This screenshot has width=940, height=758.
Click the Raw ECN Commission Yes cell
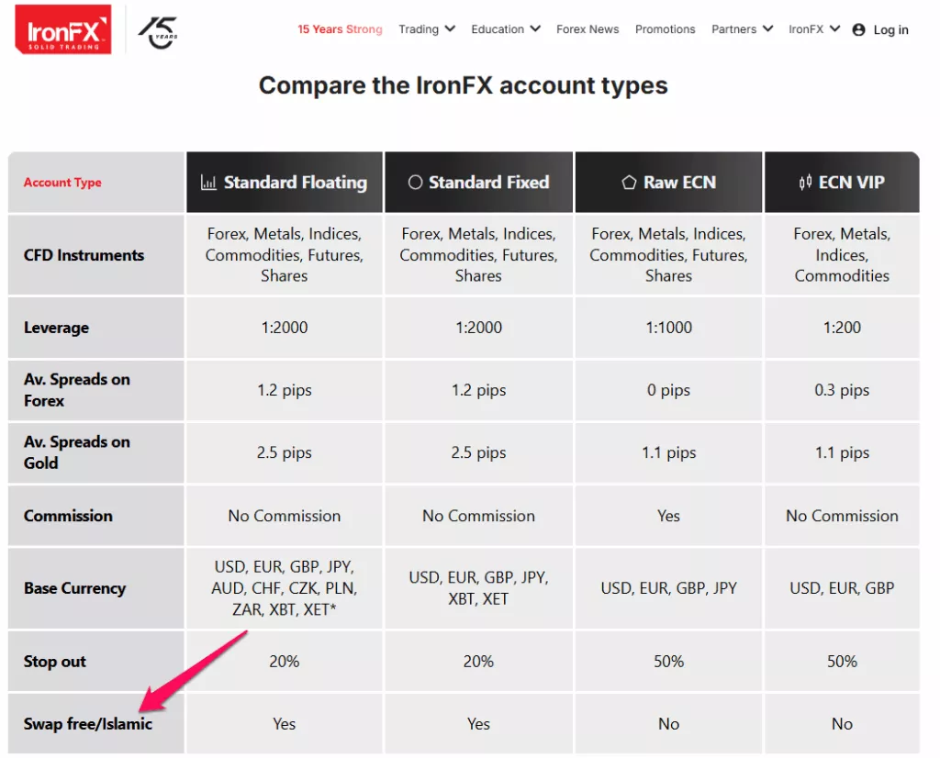(x=668, y=516)
